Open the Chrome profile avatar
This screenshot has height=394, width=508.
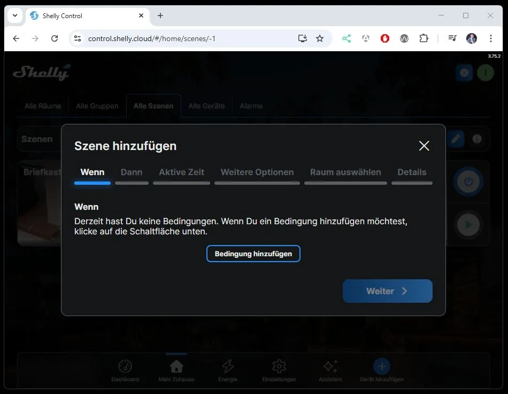471,38
